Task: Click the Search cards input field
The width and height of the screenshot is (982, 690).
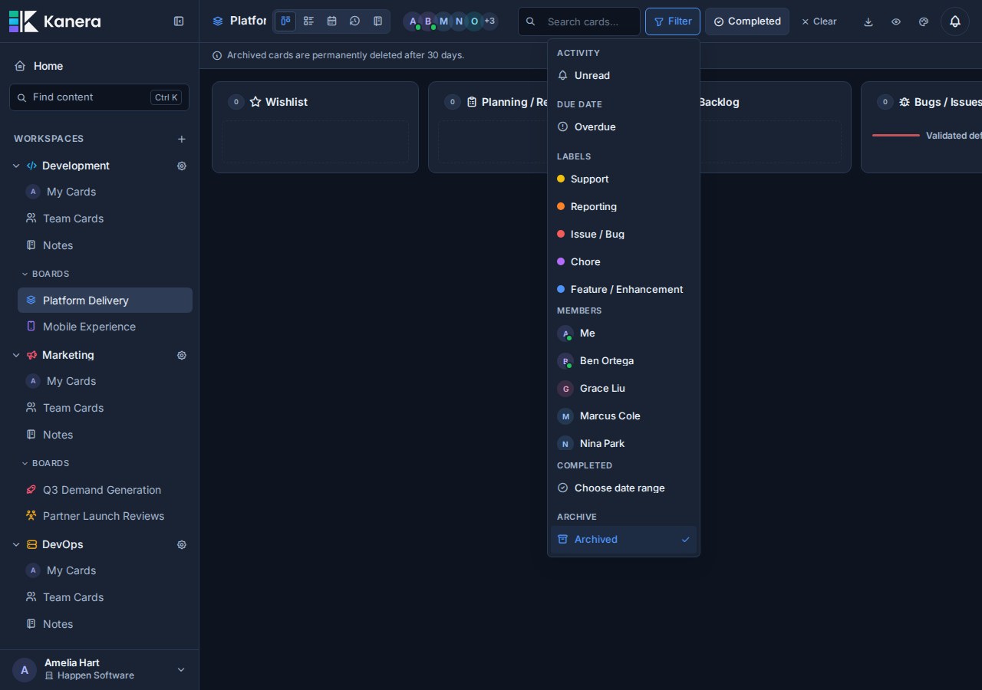Action: (579, 21)
